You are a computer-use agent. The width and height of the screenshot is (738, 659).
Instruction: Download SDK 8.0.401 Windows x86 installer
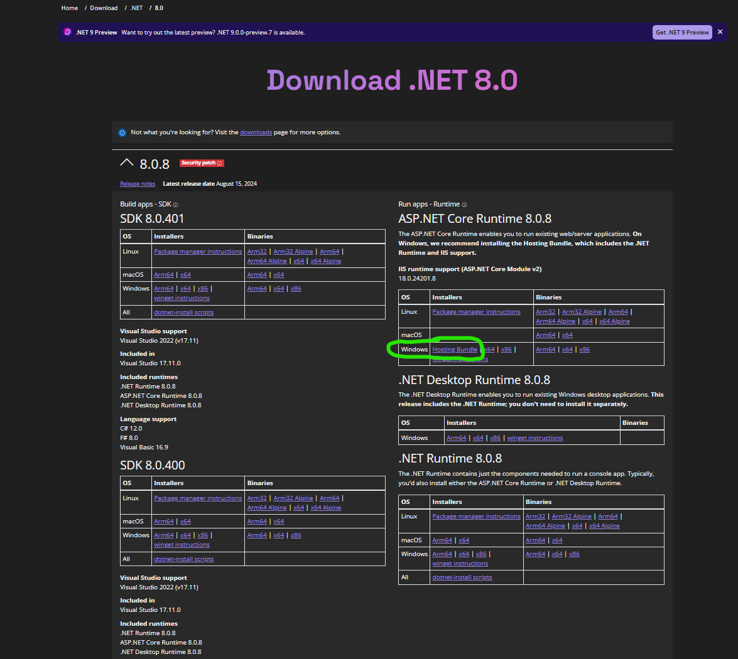coord(202,289)
